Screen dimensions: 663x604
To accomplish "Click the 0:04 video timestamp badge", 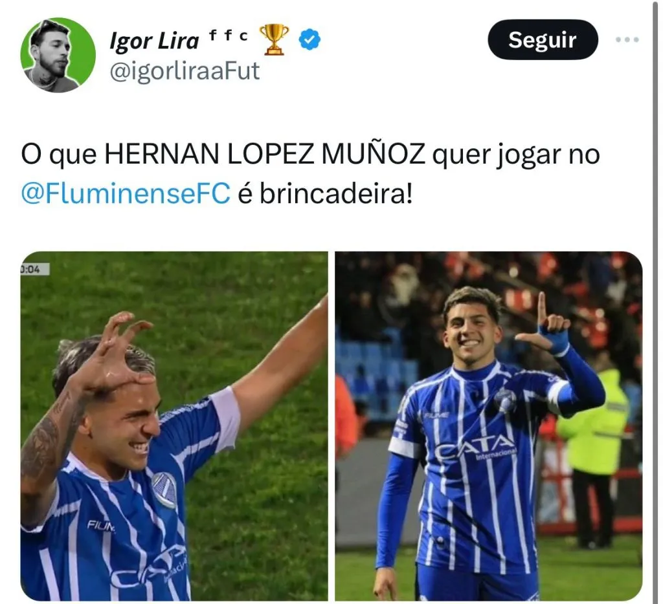I will tap(35, 269).
